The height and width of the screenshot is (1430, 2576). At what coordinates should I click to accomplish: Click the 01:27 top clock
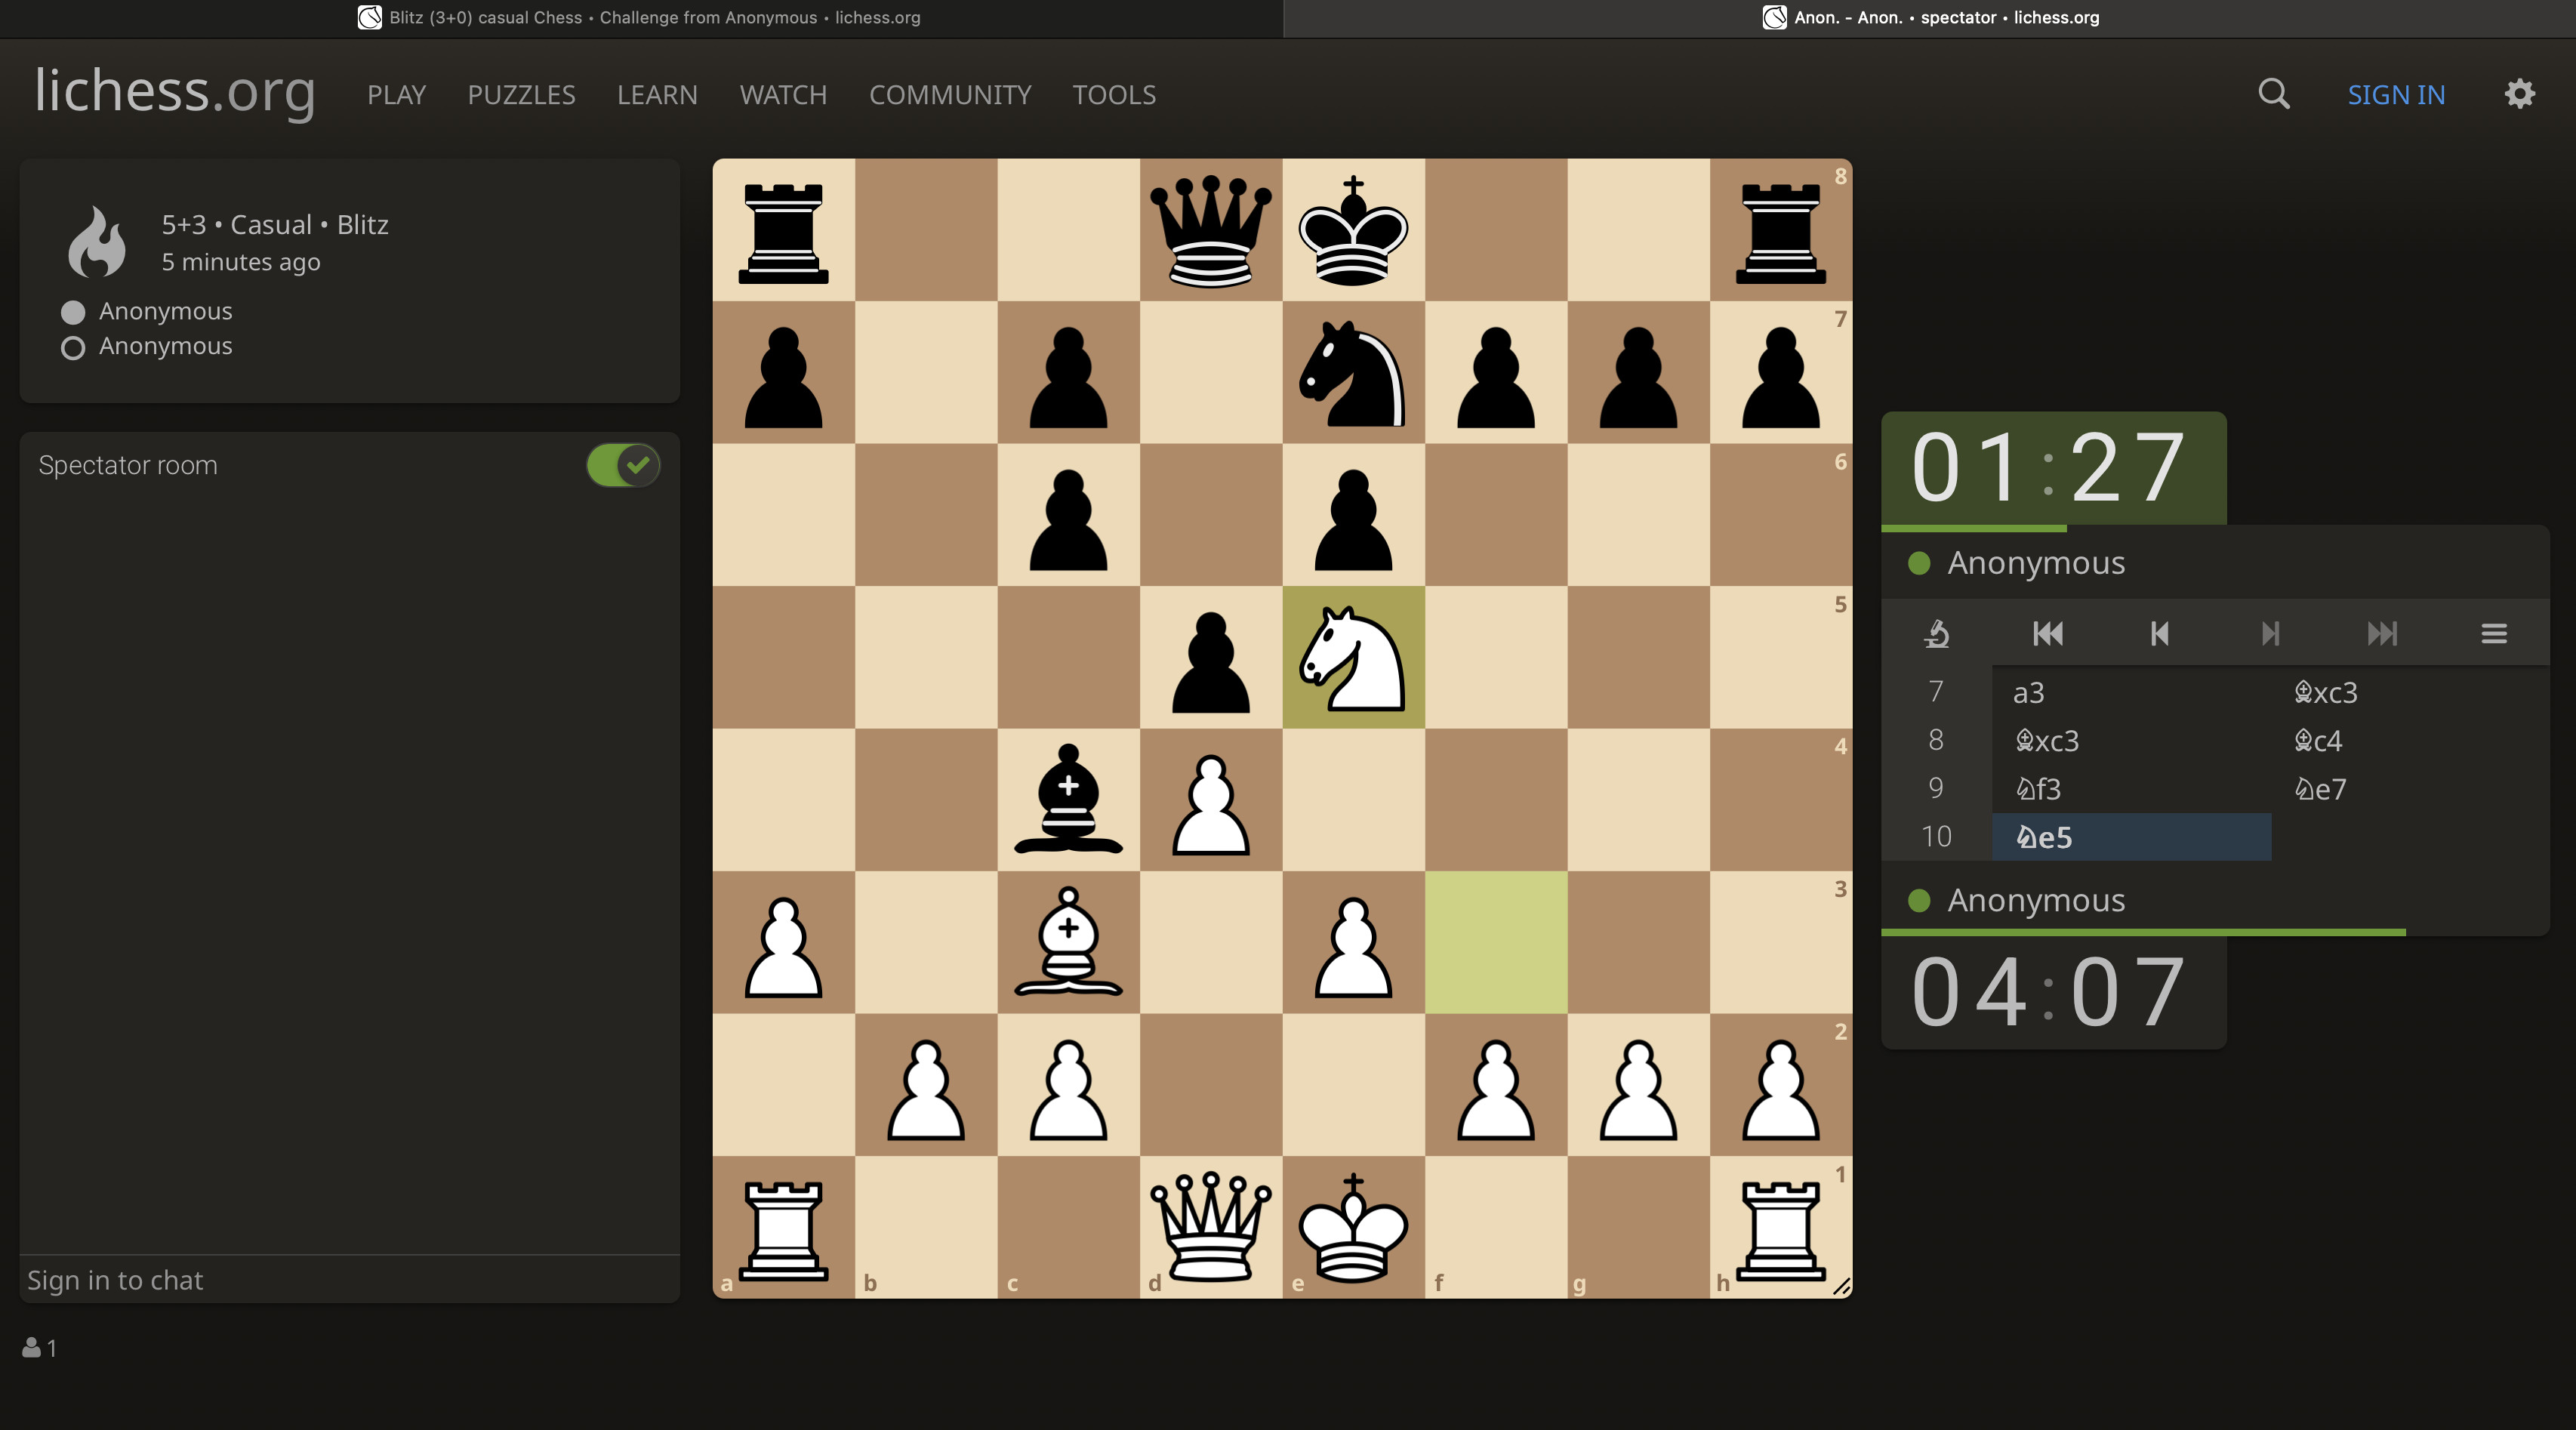2053,467
